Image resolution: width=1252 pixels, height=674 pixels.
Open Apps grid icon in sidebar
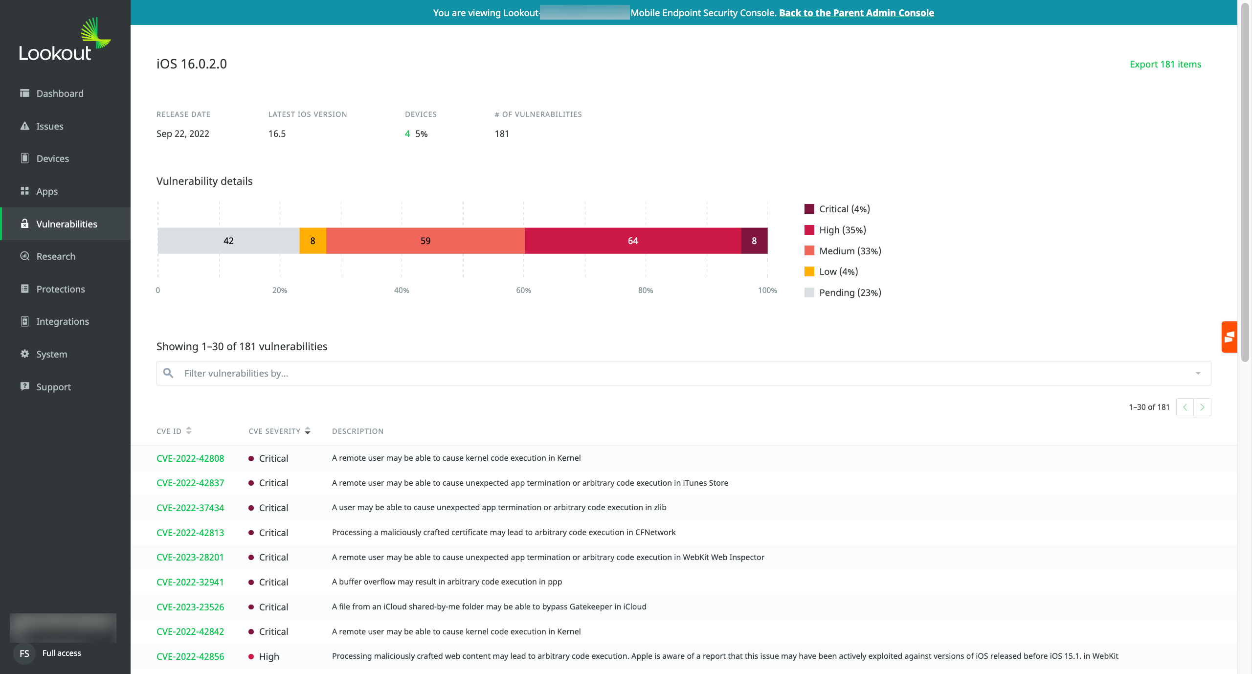coord(24,191)
